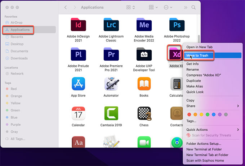
Task: Open Applications in the sidebar
Action: click(x=29, y=30)
